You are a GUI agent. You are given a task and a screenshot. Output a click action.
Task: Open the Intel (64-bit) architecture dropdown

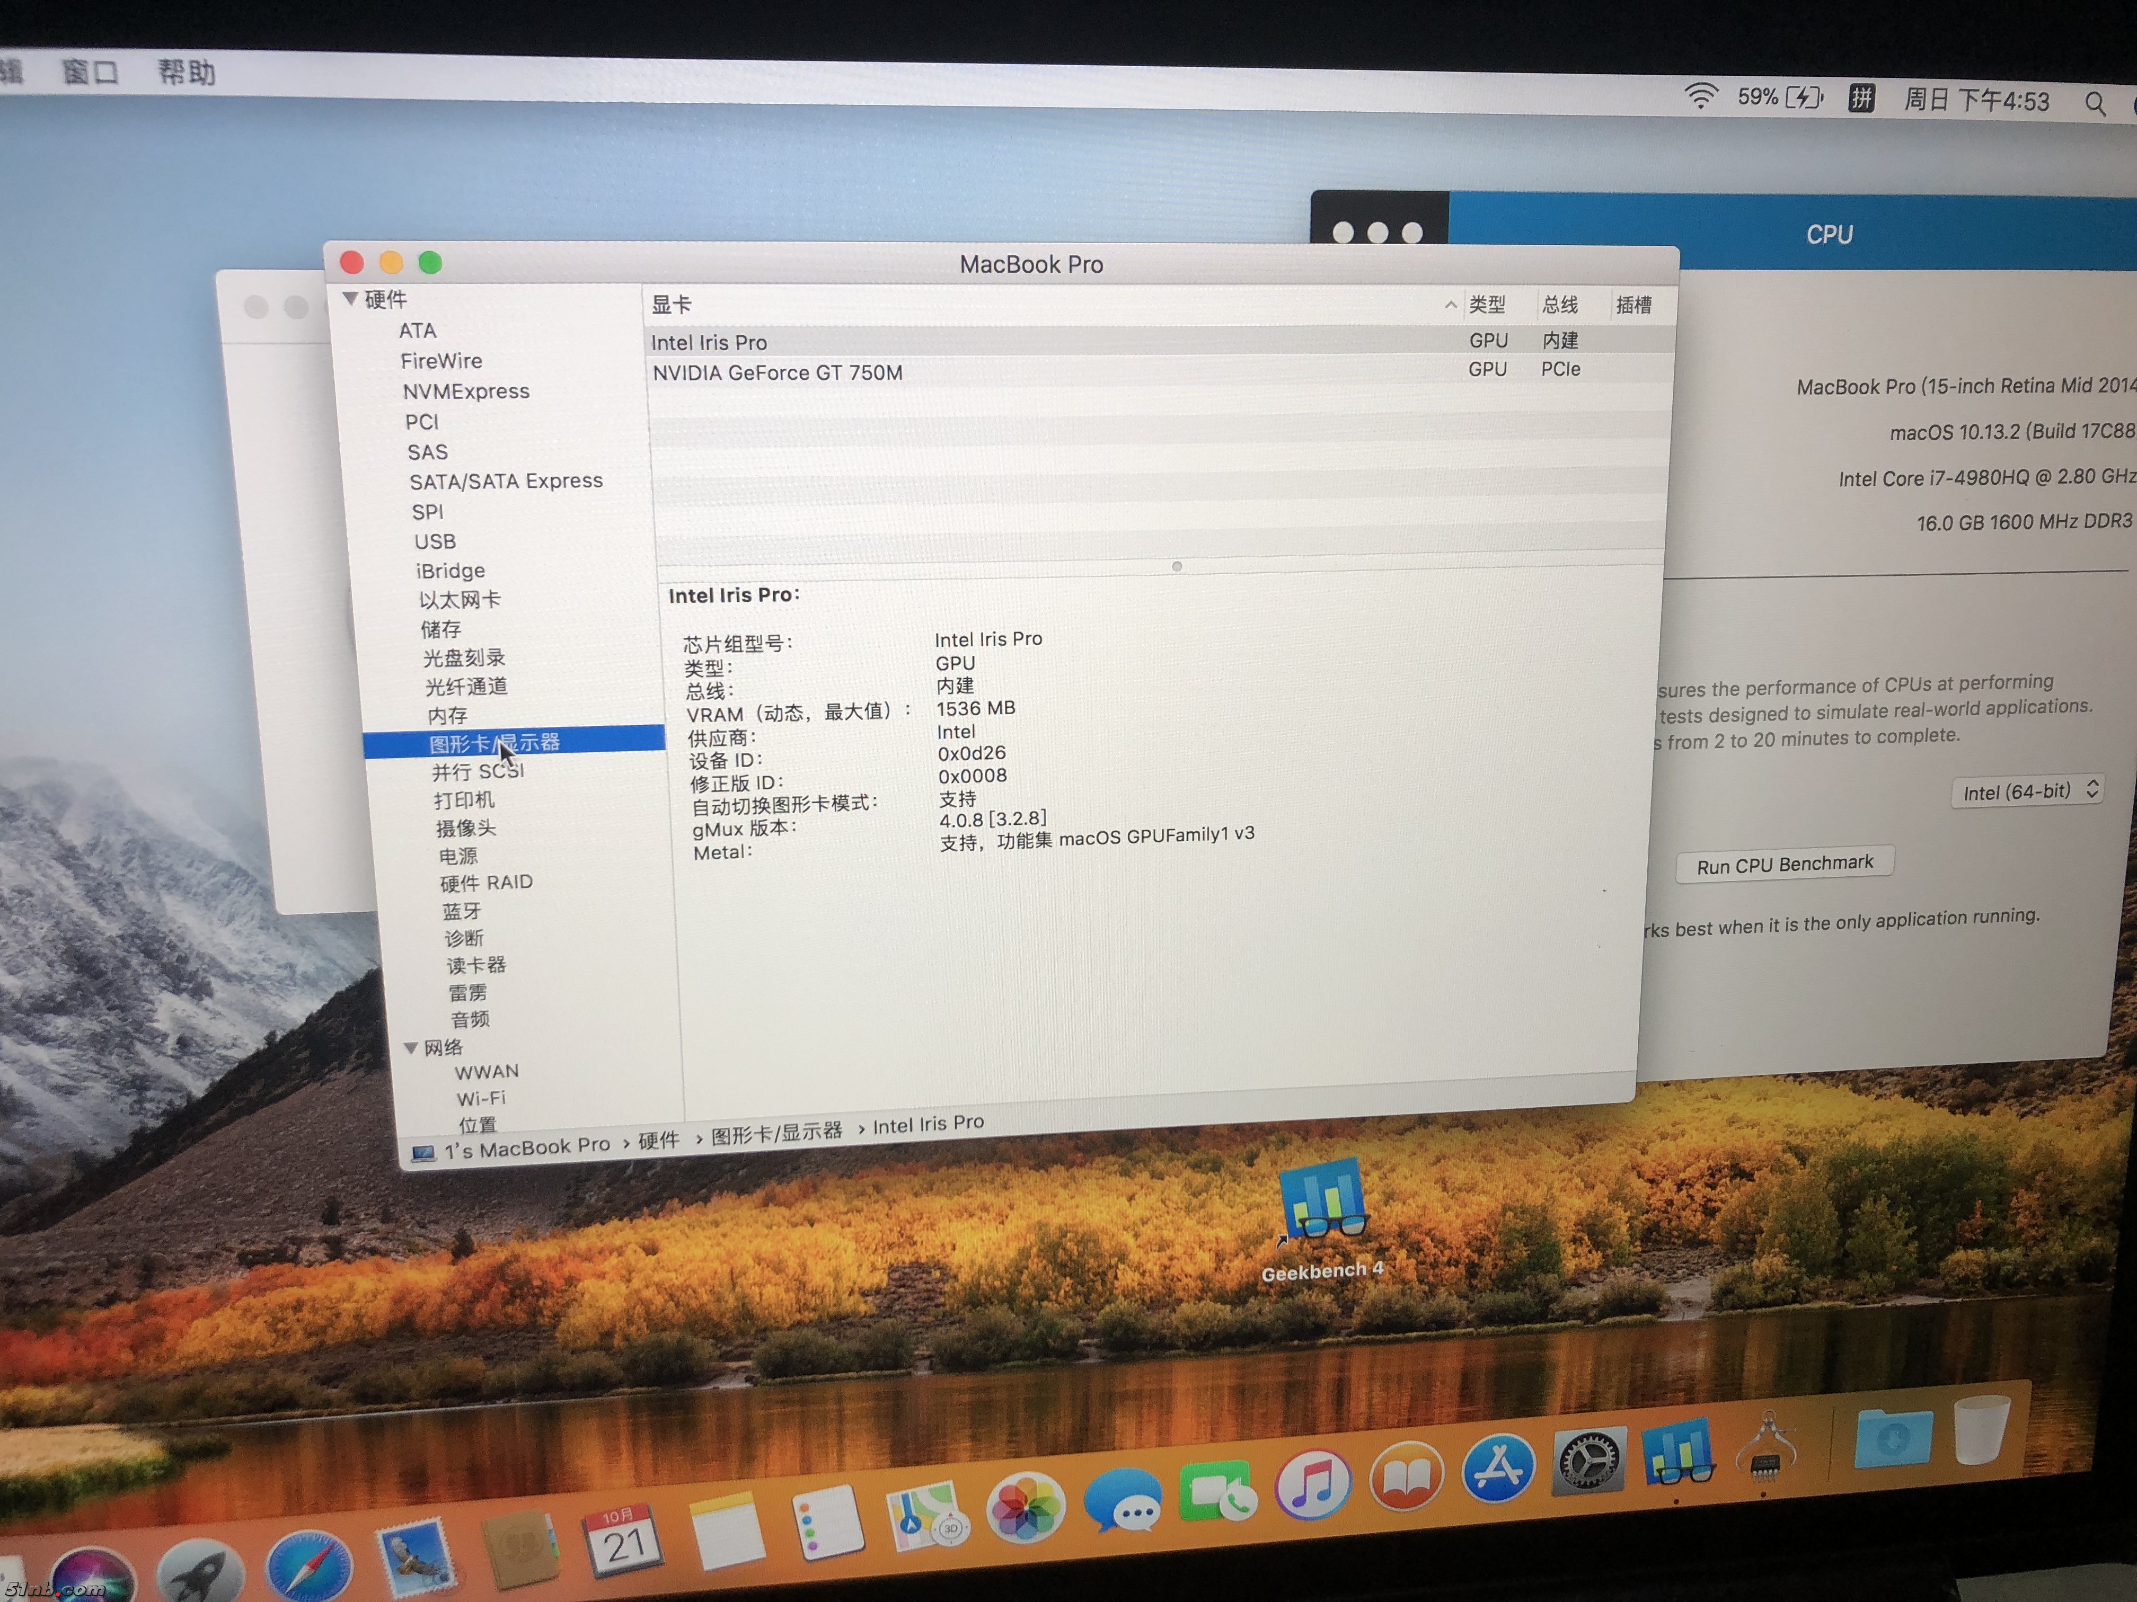click(x=2026, y=791)
